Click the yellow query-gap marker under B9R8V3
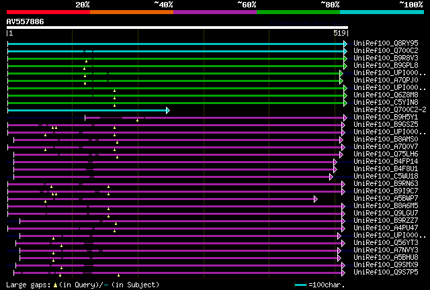 (x=86, y=61)
